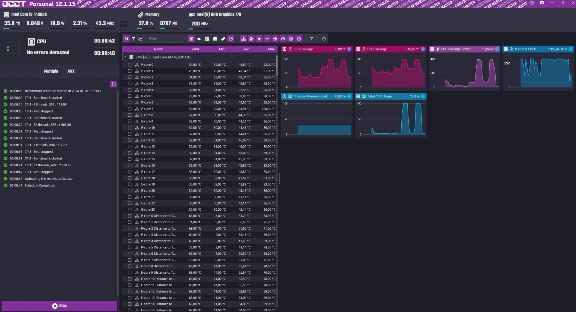Viewport: 576px width, 312px height.
Task: Check the P-core 3 sensor checkbox
Action: 130,84
